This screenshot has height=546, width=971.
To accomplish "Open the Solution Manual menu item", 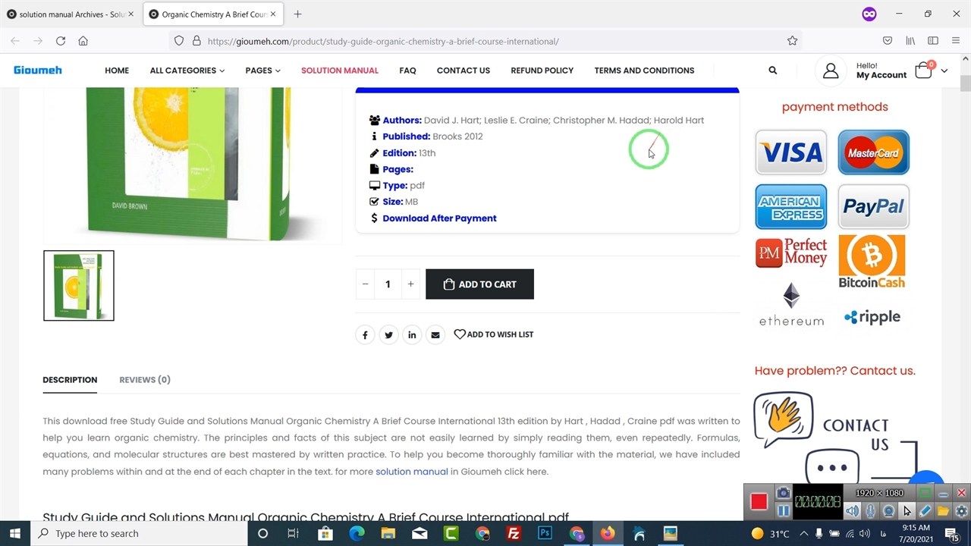I will [x=340, y=71].
